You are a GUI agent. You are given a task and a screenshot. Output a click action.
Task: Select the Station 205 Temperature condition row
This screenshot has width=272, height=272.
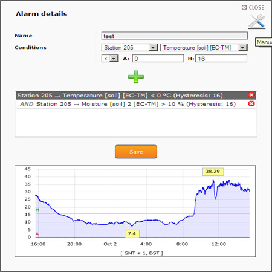point(136,96)
